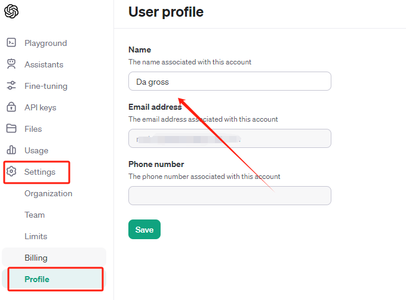Screen dimensions: 406x300
Task: Click the Fine-tuning sliders icon
Action: pos(11,86)
